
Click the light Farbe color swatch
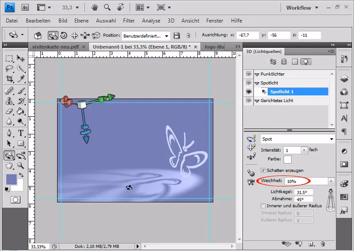coord(287,159)
